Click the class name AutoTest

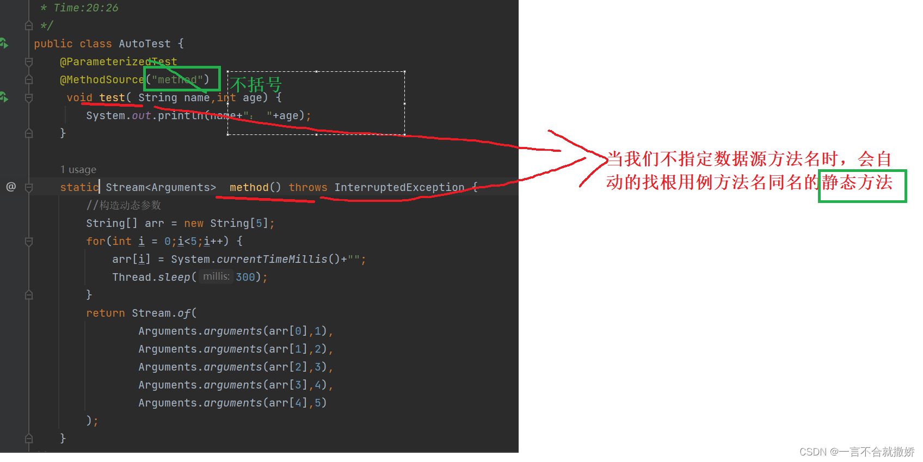145,44
